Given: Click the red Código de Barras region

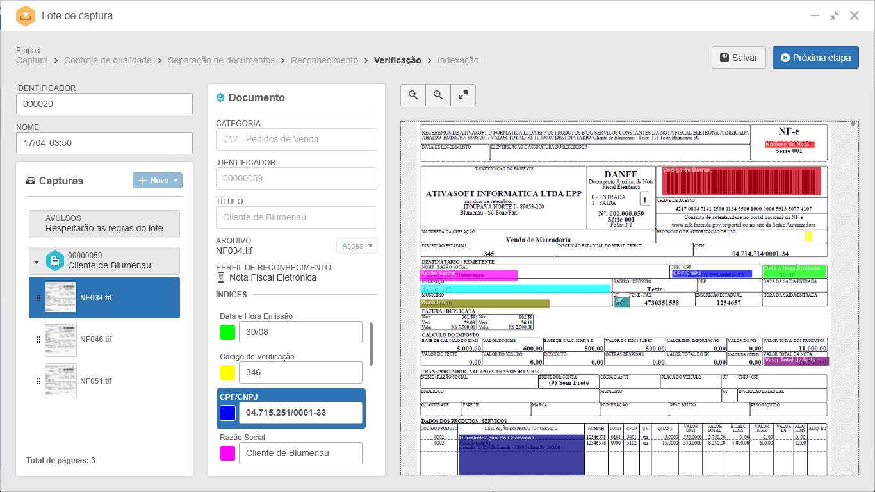Looking at the screenshot, I should coord(741,181).
